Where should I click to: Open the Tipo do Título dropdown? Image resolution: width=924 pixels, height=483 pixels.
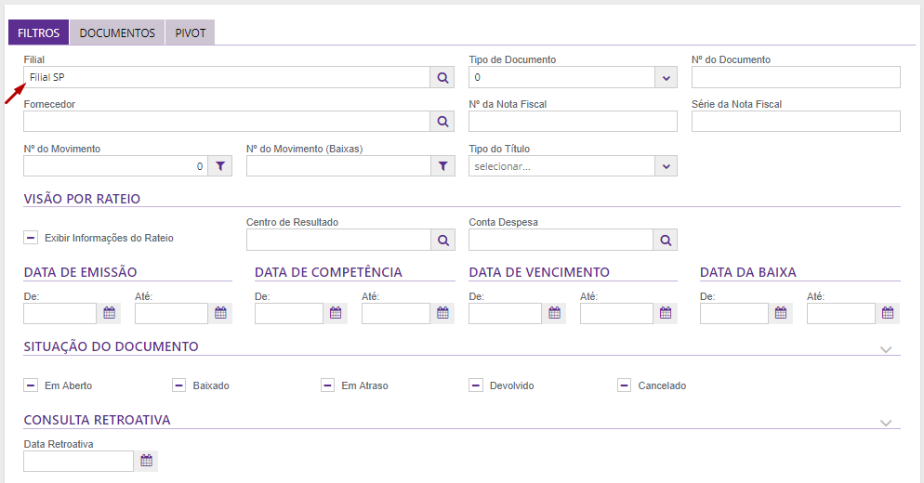coord(666,166)
